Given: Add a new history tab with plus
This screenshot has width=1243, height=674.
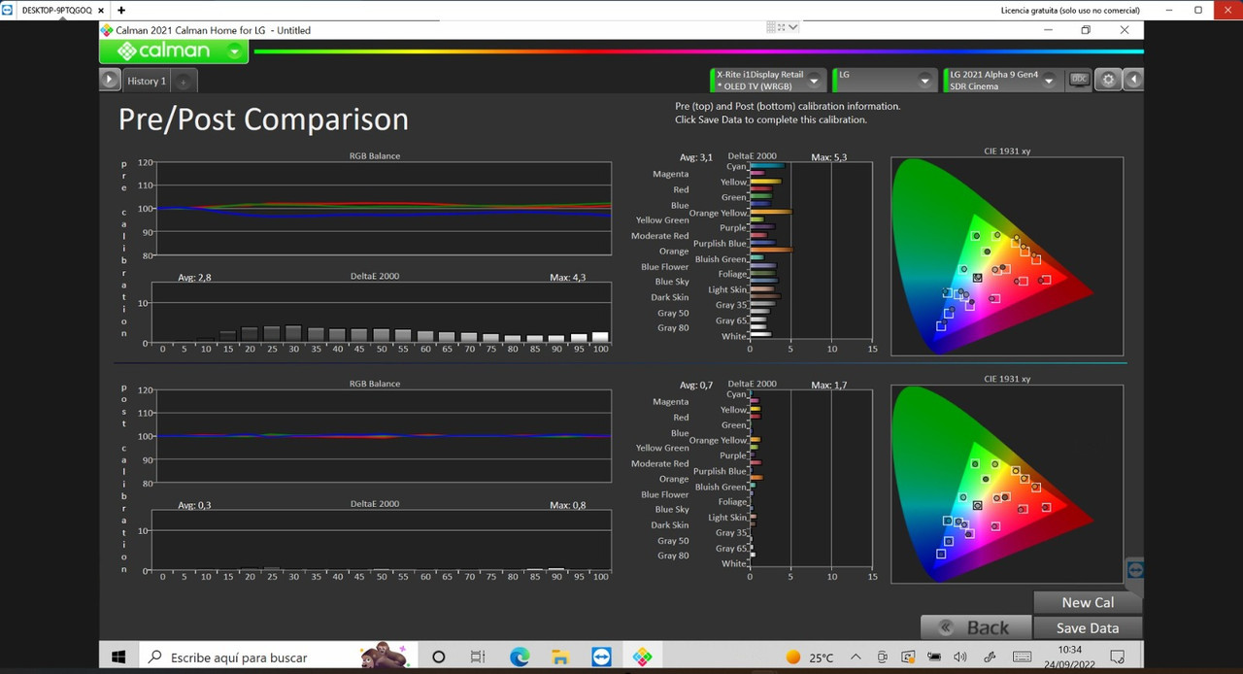Looking at the screenshot, I should tap(184, 82).
